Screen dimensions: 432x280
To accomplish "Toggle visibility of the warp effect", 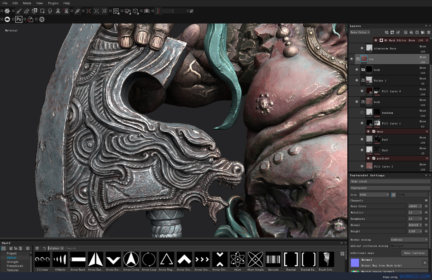I will tap(368, 131).
